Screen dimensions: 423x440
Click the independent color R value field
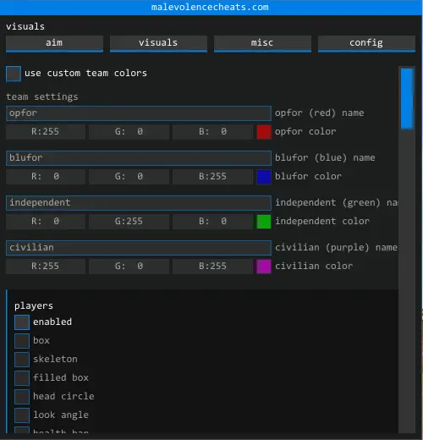pos(46,222)
